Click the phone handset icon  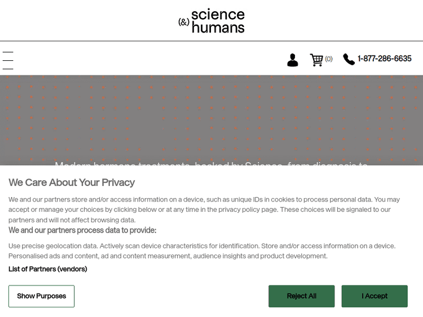[x=349, y=59]
